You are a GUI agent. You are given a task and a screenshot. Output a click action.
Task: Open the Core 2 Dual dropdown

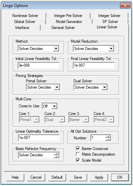point(62,120)
